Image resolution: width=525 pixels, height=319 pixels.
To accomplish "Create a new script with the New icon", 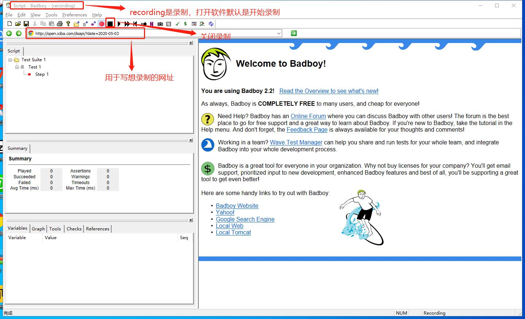I will (x=9, y=24).
